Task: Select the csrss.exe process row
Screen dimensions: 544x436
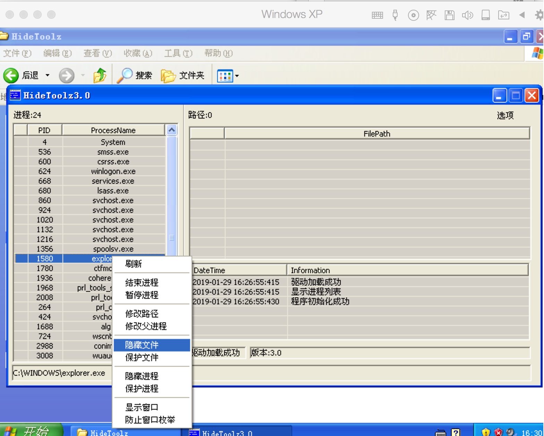Action: 90,162
